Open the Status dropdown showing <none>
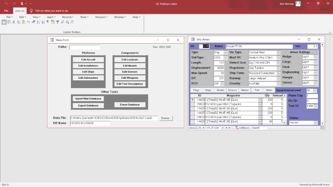 pyautogui.click(x=316, y=123)
